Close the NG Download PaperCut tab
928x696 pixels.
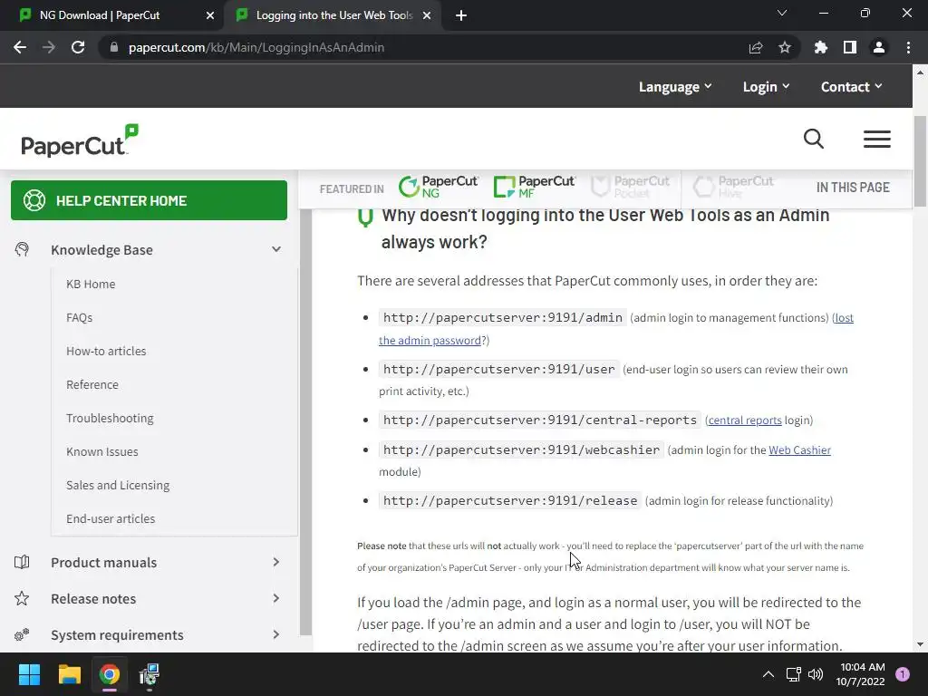coord(210,15)
